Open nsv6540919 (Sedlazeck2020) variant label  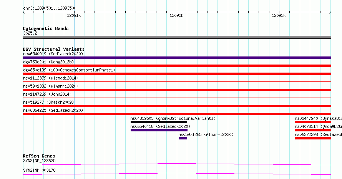(53, 54)
